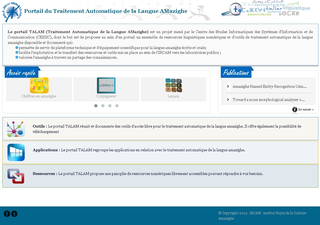Click the Outils network icon
Image resolution: width=320 pixels, height=225 pixels.
click(16, 129)
